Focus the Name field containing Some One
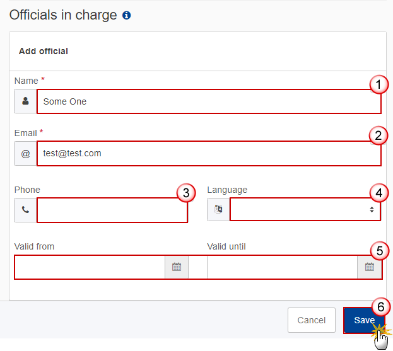The image size is (393, 351). pos(202,101)
